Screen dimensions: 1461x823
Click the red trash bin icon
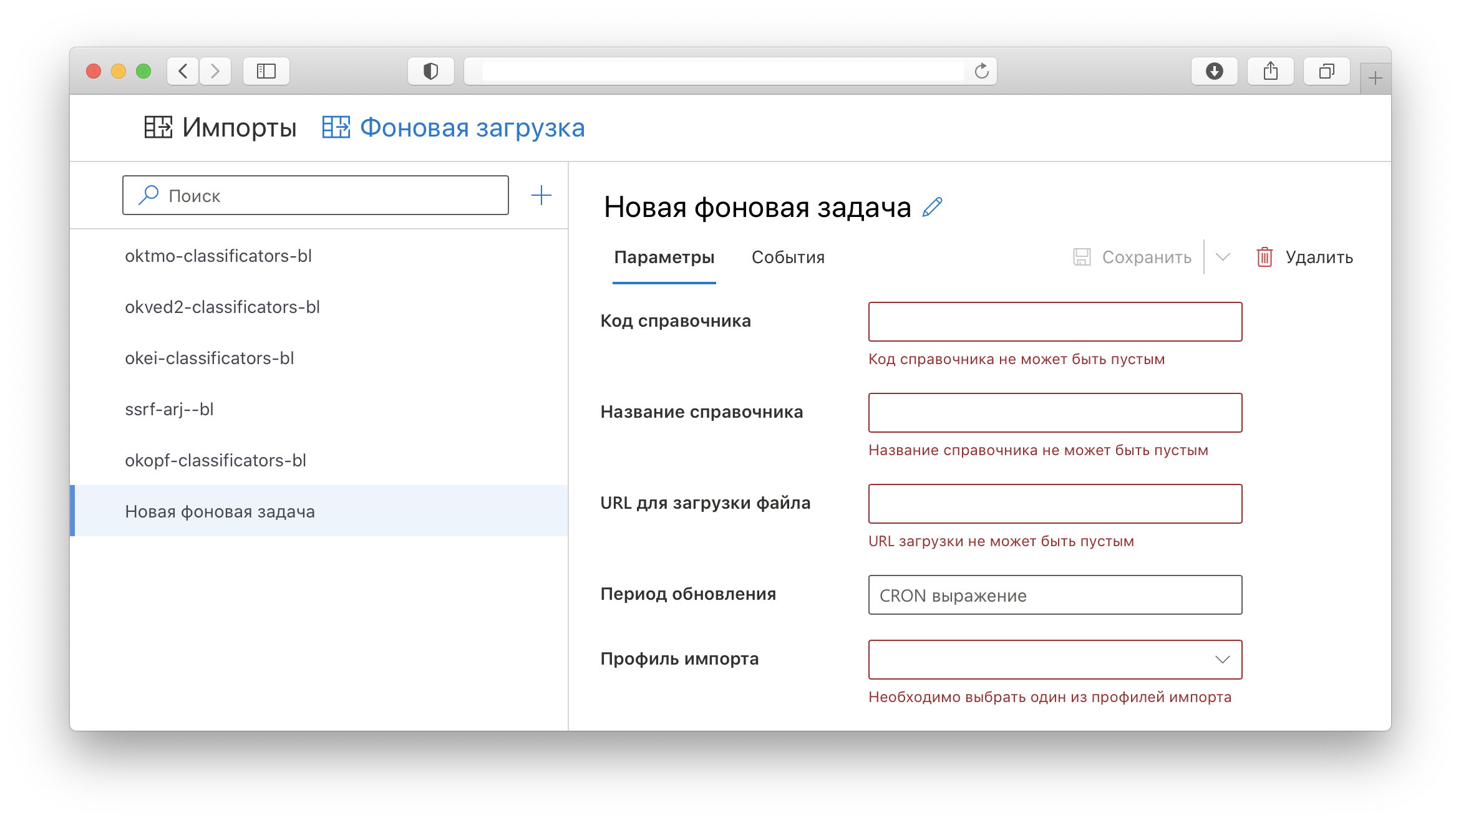1264,257
